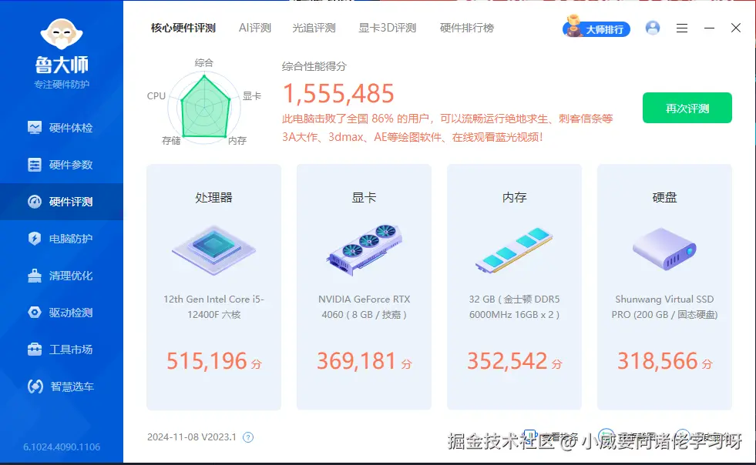Screen dimensions: 756x465
Task: Open the help tooltip next to the version number
Action: 247,437
